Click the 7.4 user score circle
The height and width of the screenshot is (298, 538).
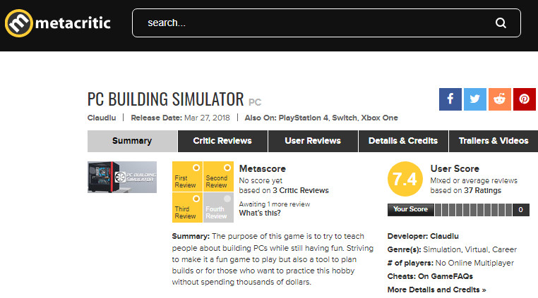[x=405, y=179]
